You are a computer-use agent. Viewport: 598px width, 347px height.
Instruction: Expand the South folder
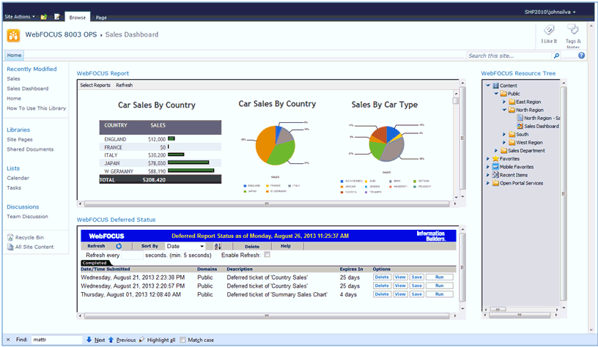(x=503, y=134)
